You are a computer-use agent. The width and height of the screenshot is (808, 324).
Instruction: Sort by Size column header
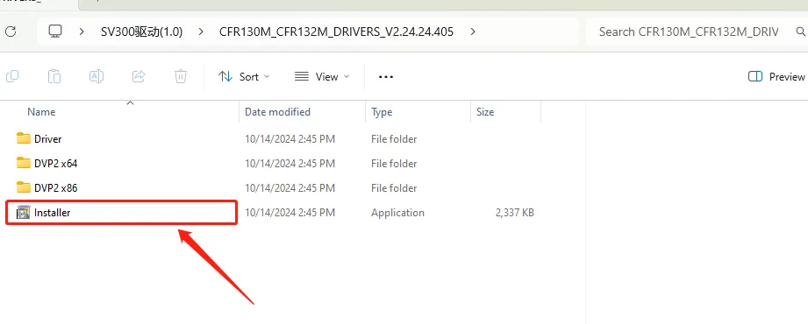(485, 111)
